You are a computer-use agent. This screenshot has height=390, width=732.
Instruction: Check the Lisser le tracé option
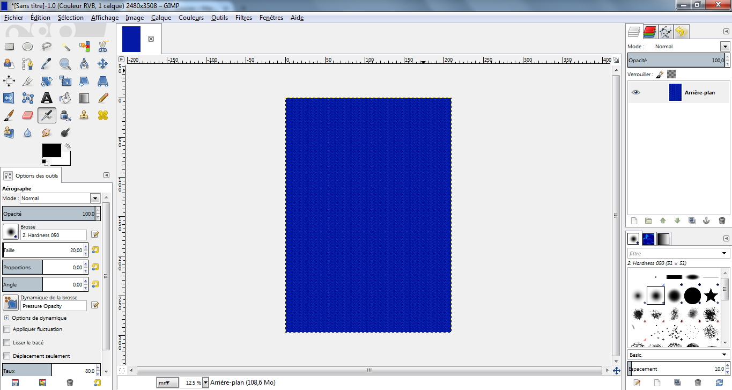point(7,343)
